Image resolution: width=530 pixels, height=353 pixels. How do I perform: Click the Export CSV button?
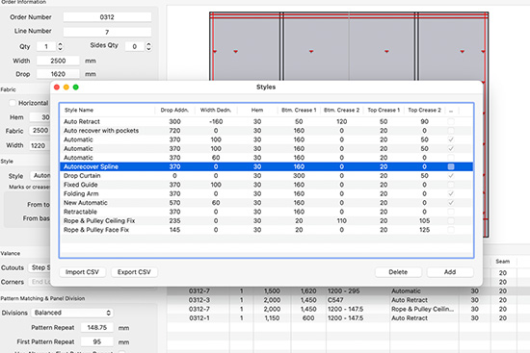134,272
